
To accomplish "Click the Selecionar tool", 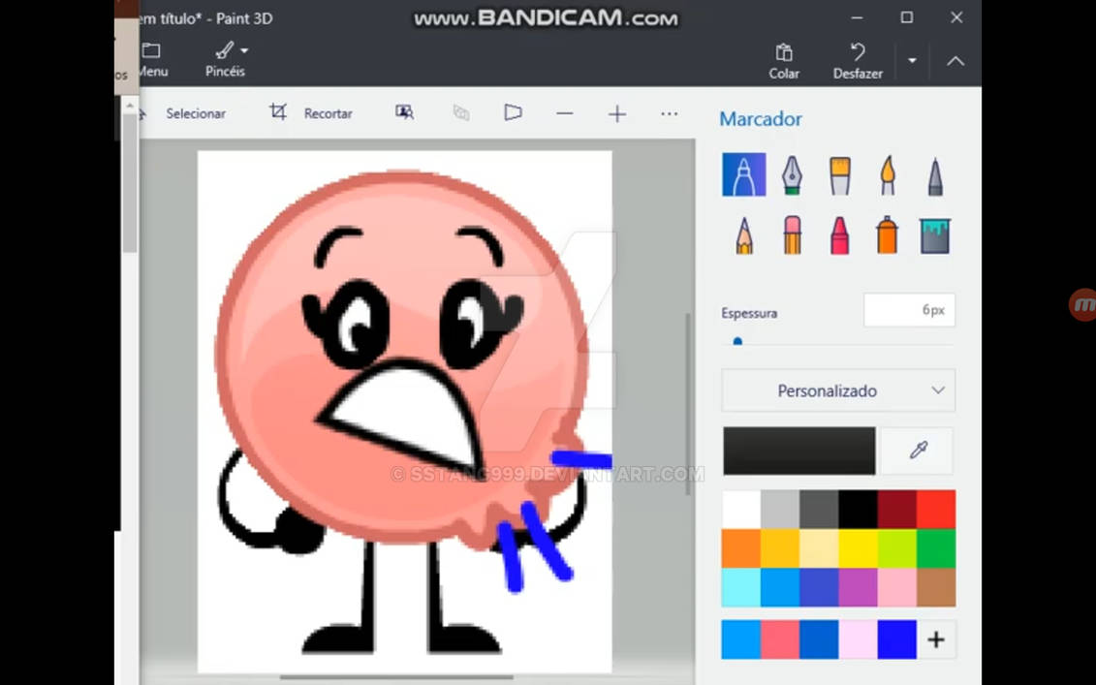I will 195,113.
